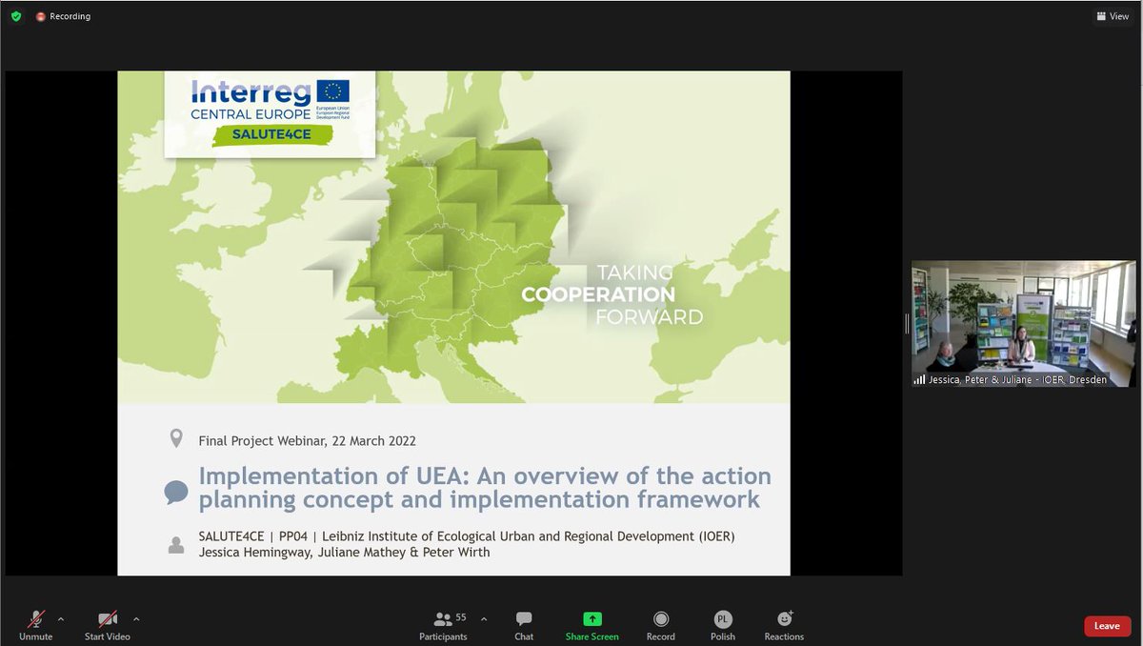
Task: Expand video options arrow next to Start Video
Action: [136, 618]
